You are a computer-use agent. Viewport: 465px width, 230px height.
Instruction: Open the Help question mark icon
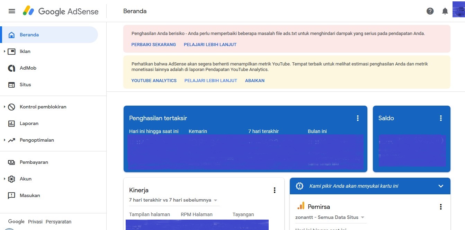click(430, 11)
